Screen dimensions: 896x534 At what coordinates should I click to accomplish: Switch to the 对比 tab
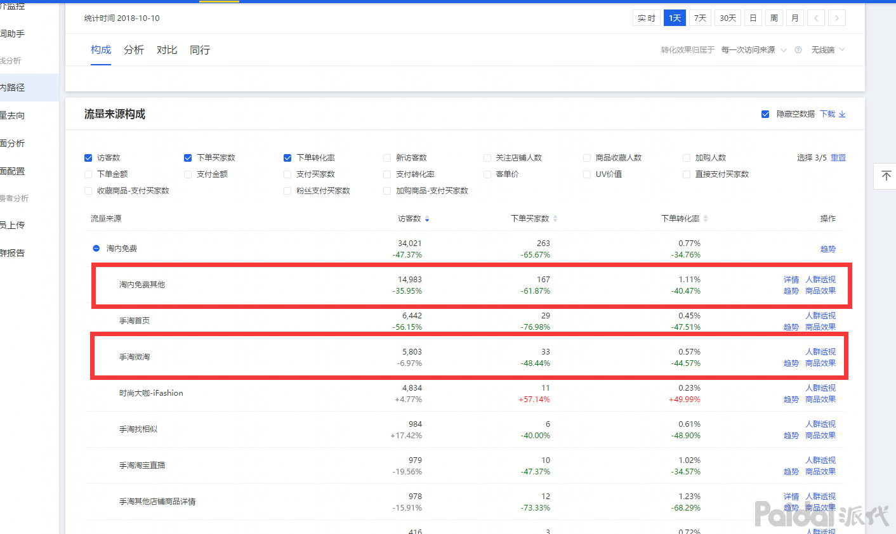(167, 50)
